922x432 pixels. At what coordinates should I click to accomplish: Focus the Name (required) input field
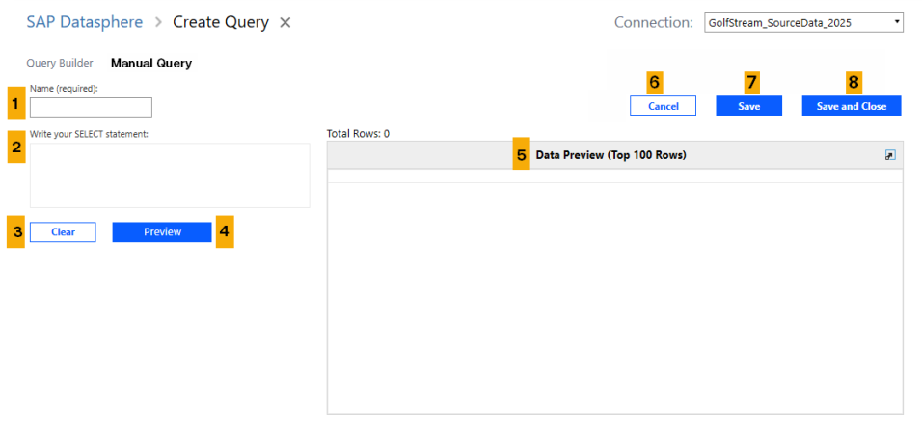[x=91, y=107]
